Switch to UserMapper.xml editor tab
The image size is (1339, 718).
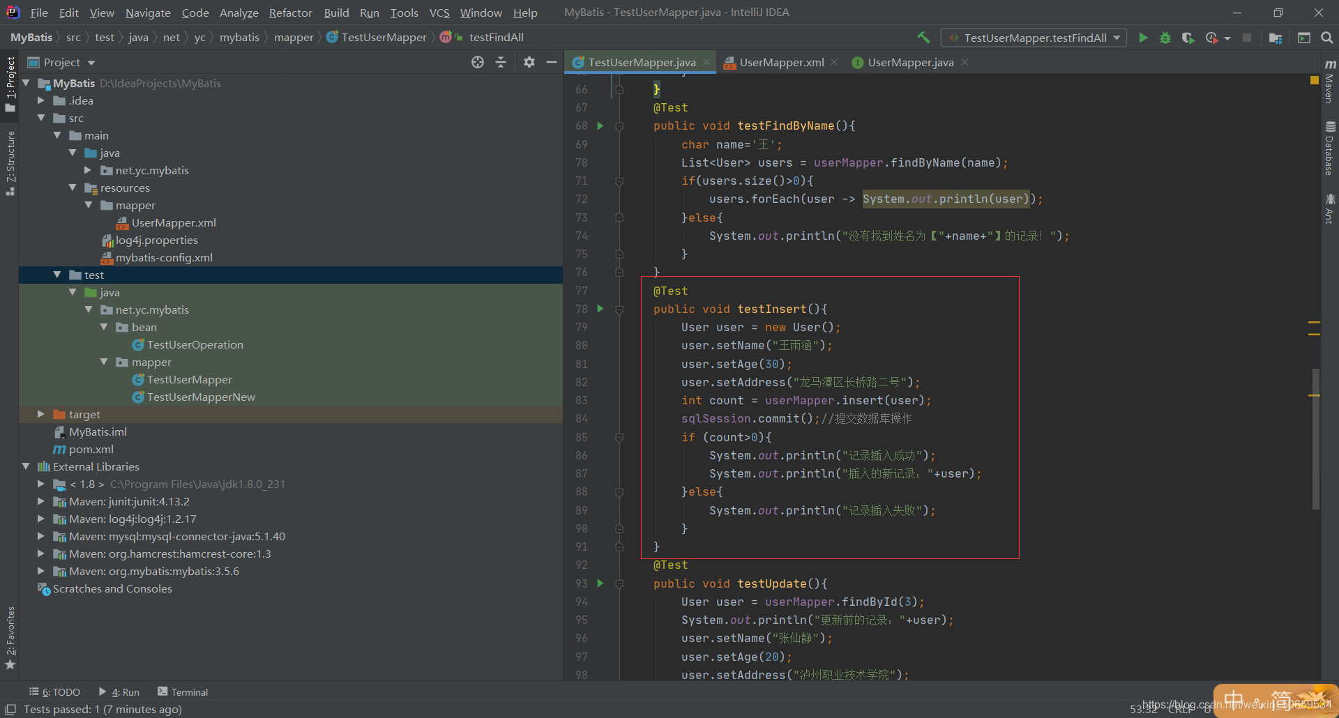point(781,62)
